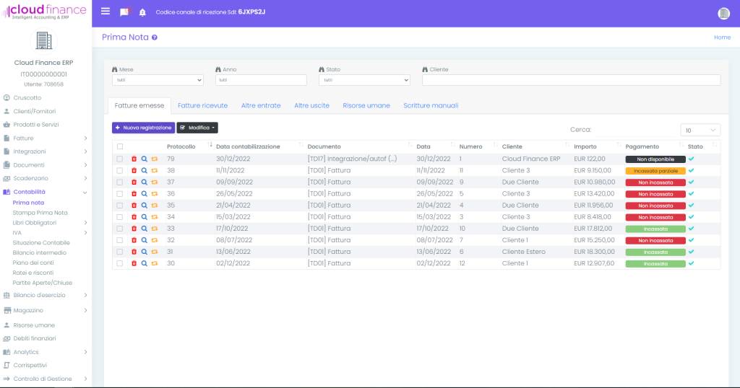Viewport: 740px width, 388px height.
Task: Switch to the Fatture ricevute tab
Action: [x=202, y=105]
